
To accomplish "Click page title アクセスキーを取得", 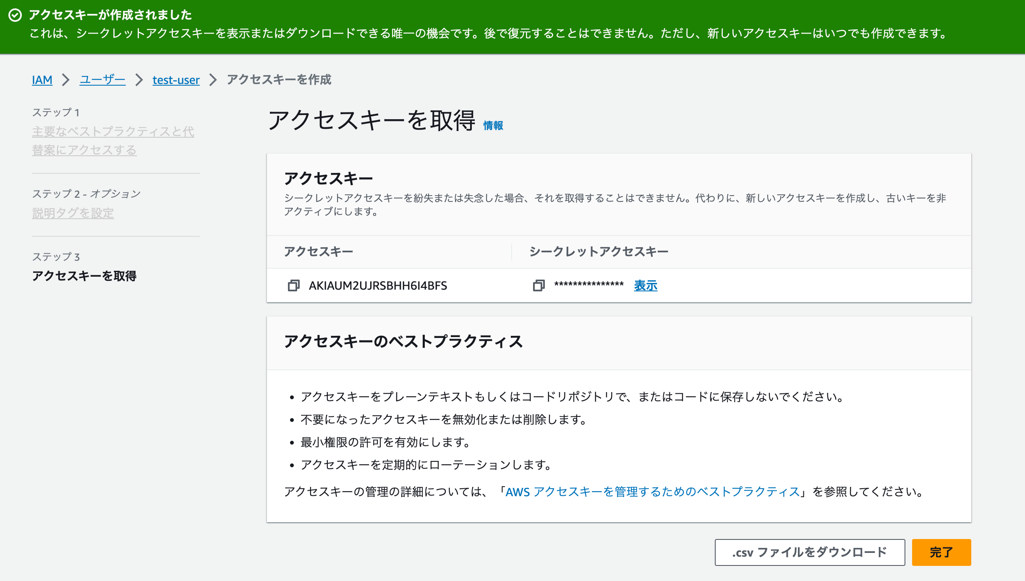I will click(372, 120).
